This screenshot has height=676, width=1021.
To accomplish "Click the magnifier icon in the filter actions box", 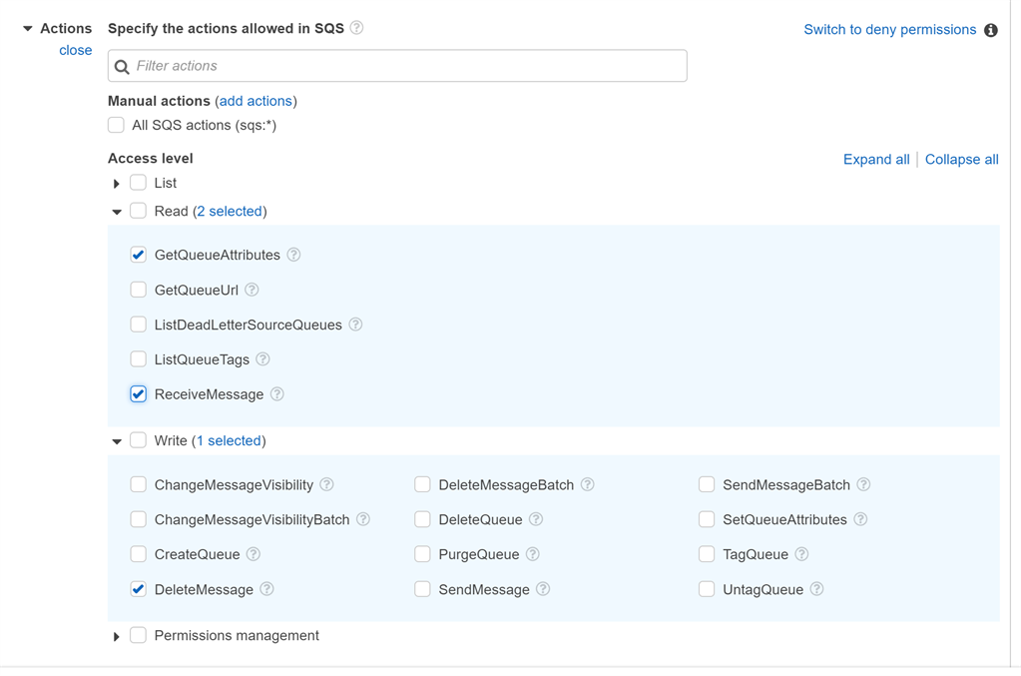I will point(121,65).
